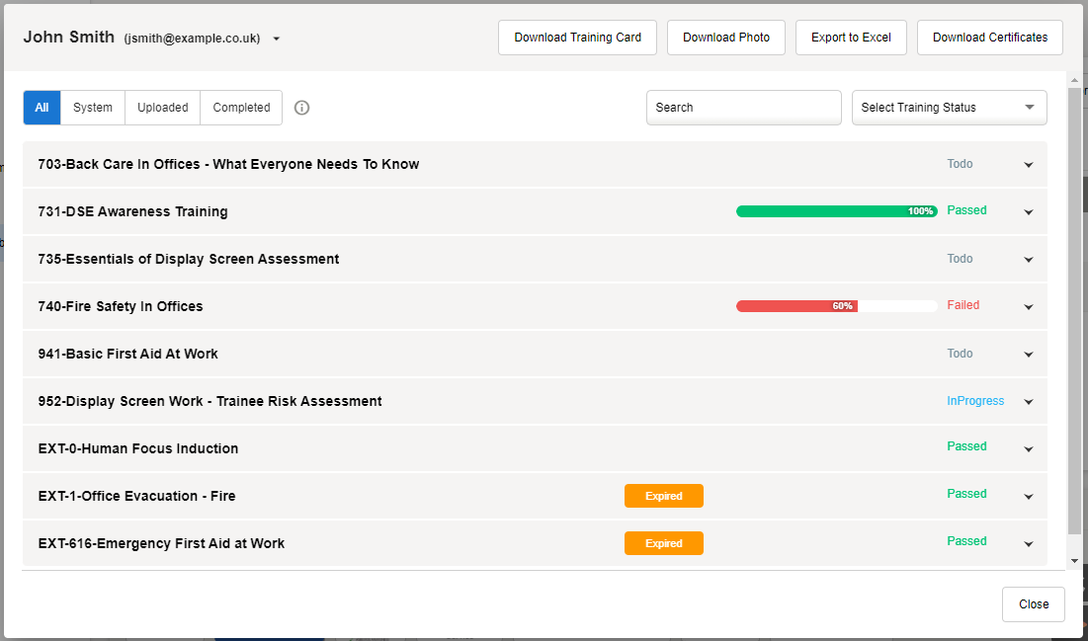Image resolution: width=1088 pixels, height=641 pixels.
Task: Click Download Certificates button
Action: coord(989,38)
